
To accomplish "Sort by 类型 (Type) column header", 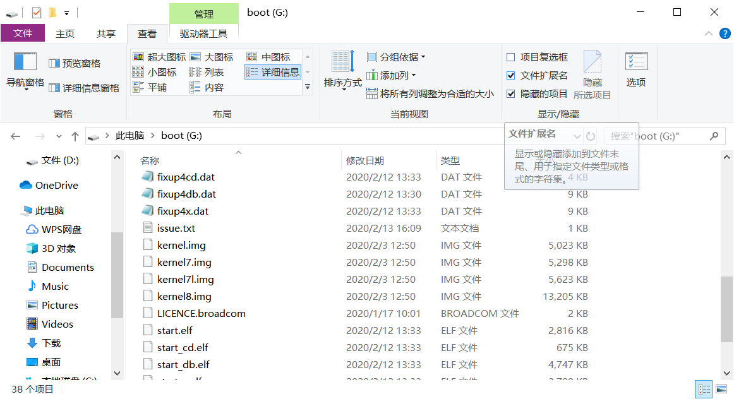I will (450, 160).
